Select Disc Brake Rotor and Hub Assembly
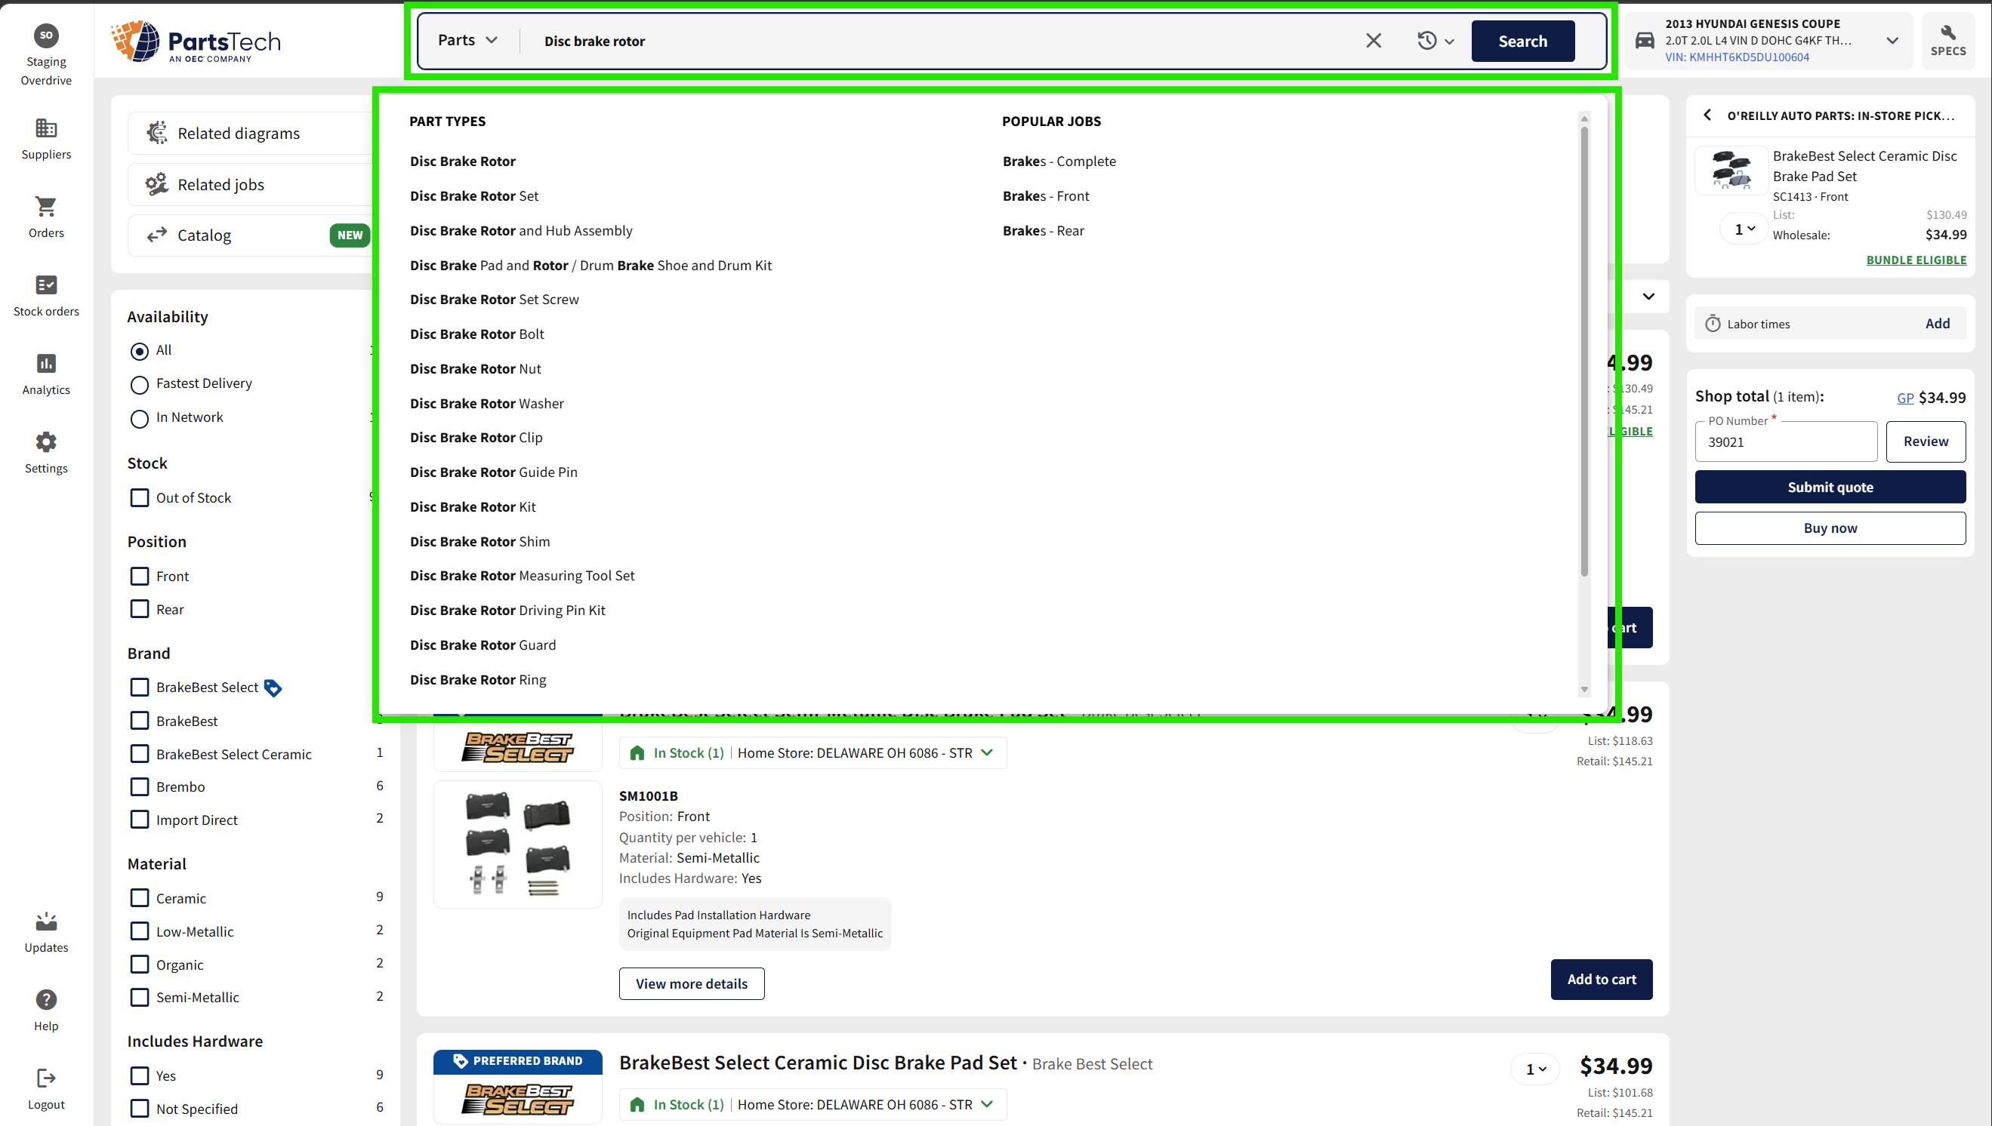The image size is (1992, 1126). 521,230
